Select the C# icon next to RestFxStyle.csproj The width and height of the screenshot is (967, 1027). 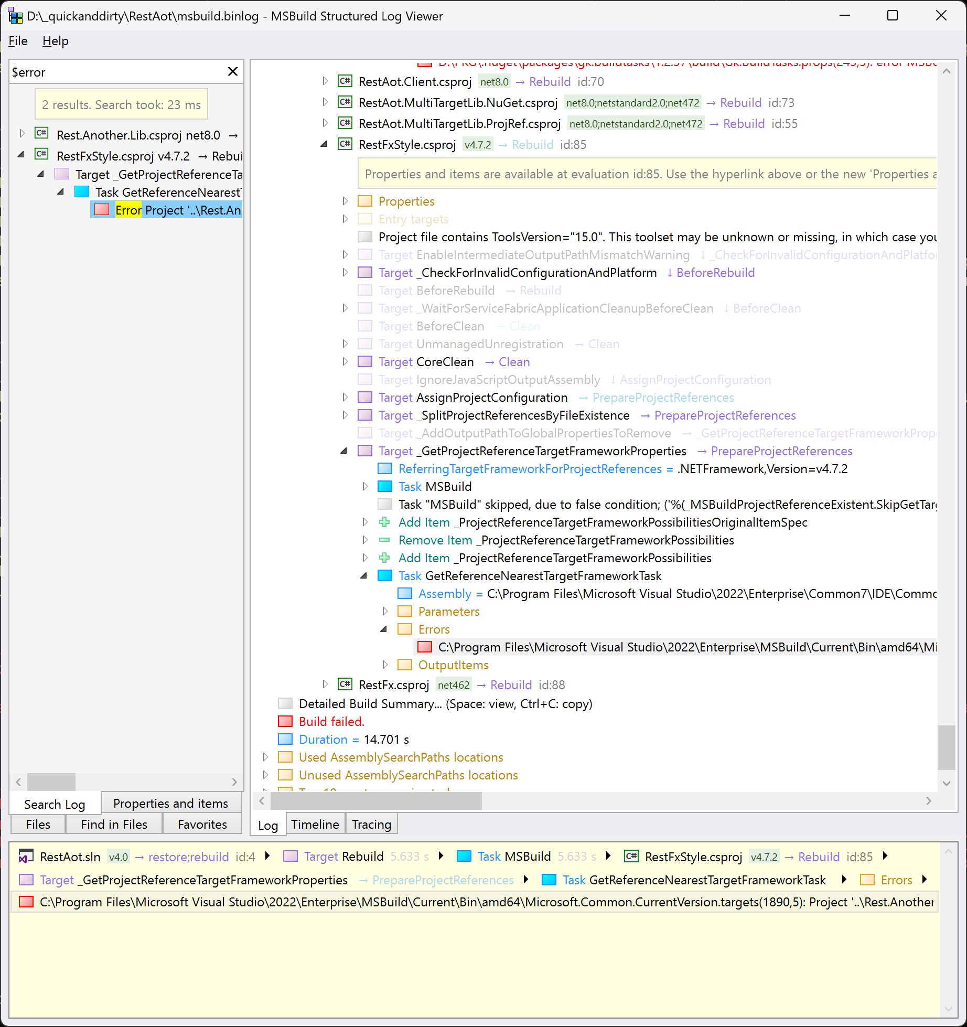coord(345,145)
